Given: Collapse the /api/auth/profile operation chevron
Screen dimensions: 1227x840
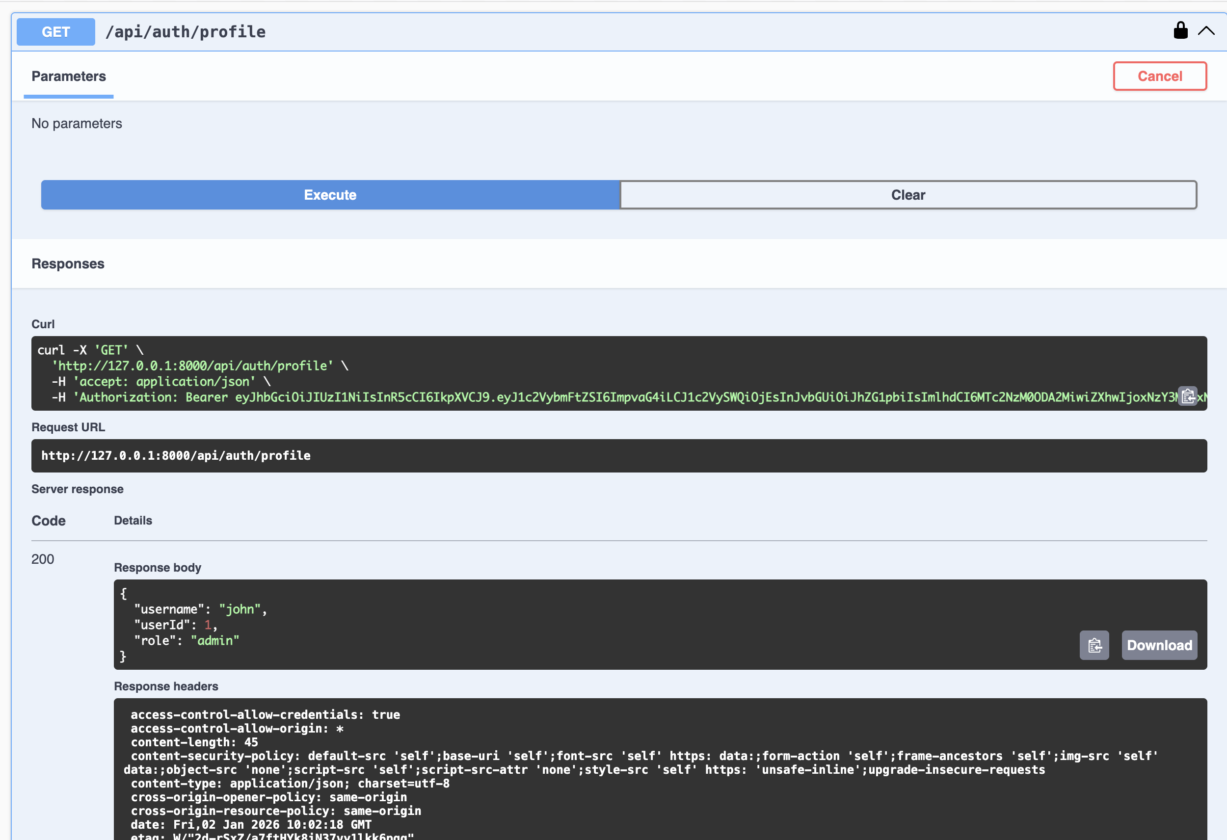Looking at the screenshot, I should coord(1205,30).
